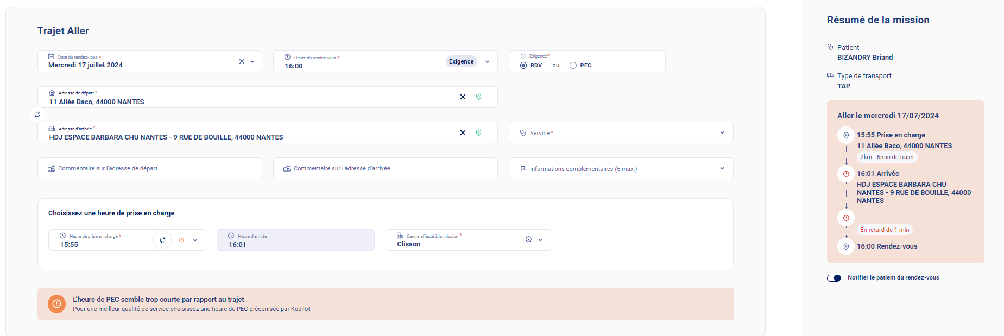Click the info icon in Centre affecté field
The height and width of the screenshot is (336, 1004).
click(528, 239)
